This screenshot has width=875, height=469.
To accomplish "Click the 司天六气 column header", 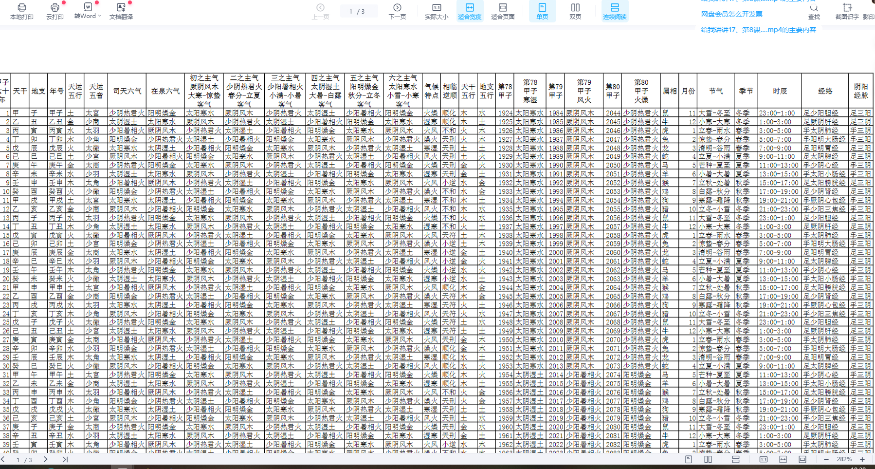I will [127, 91].
